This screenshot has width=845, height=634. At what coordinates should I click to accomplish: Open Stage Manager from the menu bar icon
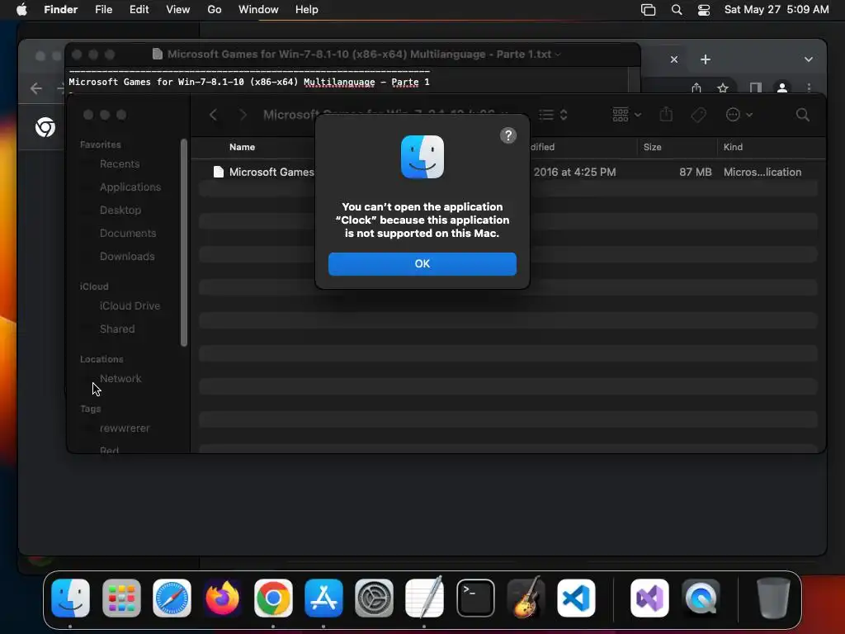pos(648,10)
